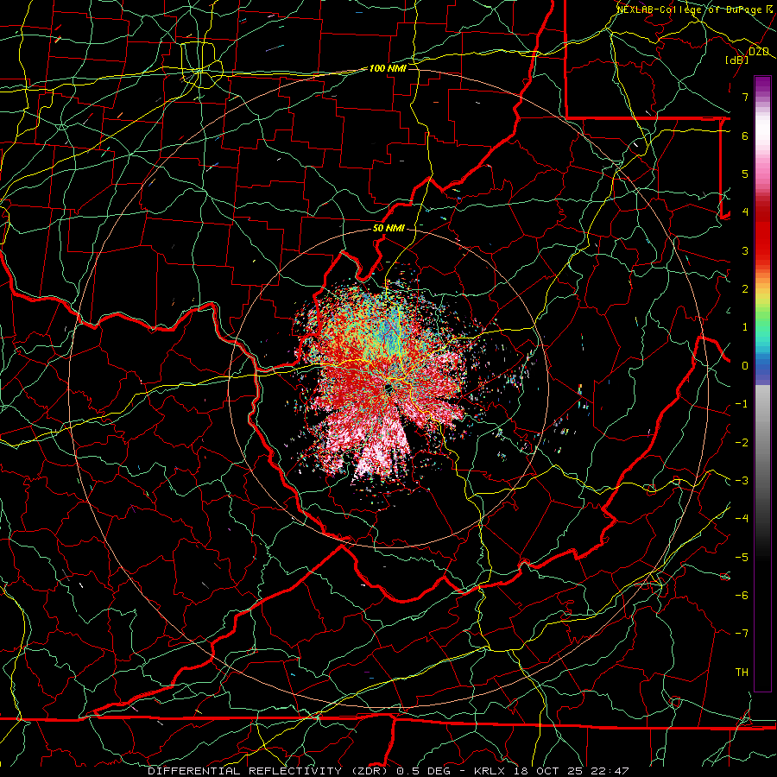This screenshot has height=777, width=777.
Task: Click the "-5" value on the color scale
Action: click(742, 558)
